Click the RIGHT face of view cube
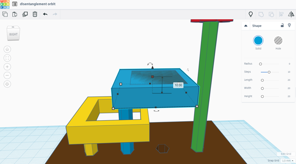The height and width of the screenshot is (164, 296). [13, 34]
